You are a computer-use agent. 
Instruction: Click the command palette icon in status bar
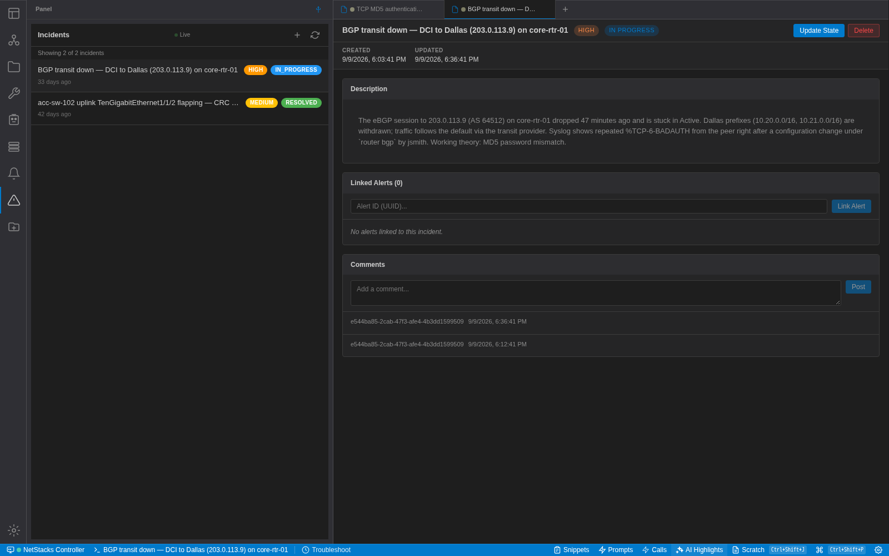(820, 550)
